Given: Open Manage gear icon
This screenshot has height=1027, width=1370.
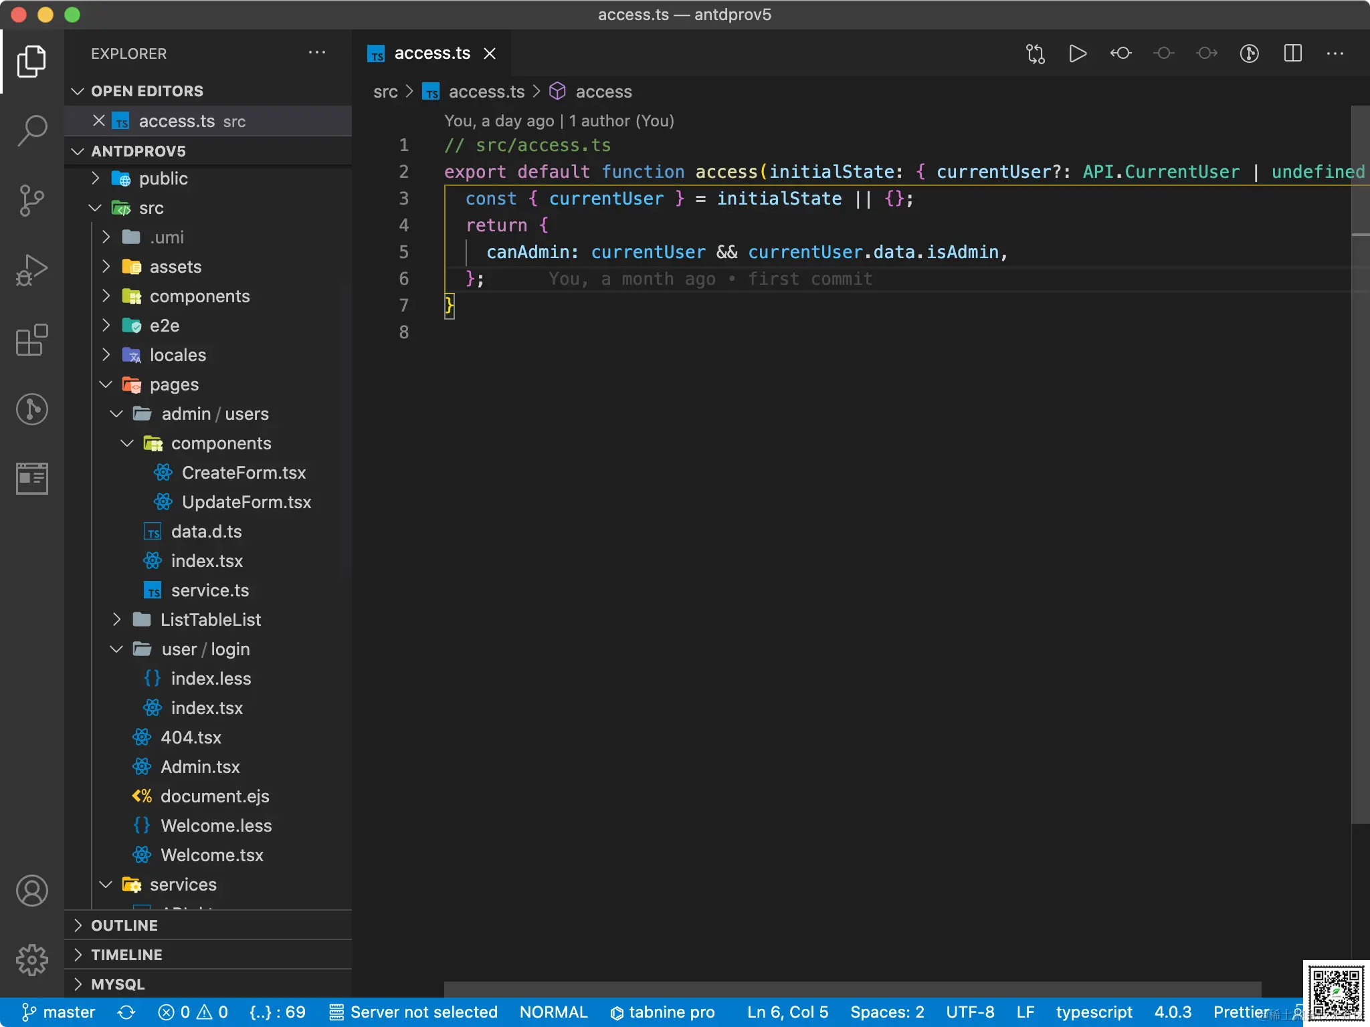Looking at the screenshot, I should pyautogui.click(x=32, y=960).
